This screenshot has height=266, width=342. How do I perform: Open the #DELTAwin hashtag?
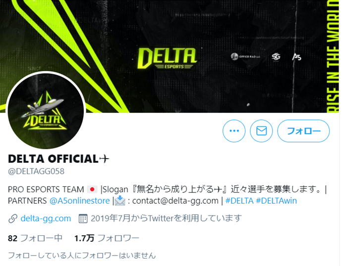277,201
